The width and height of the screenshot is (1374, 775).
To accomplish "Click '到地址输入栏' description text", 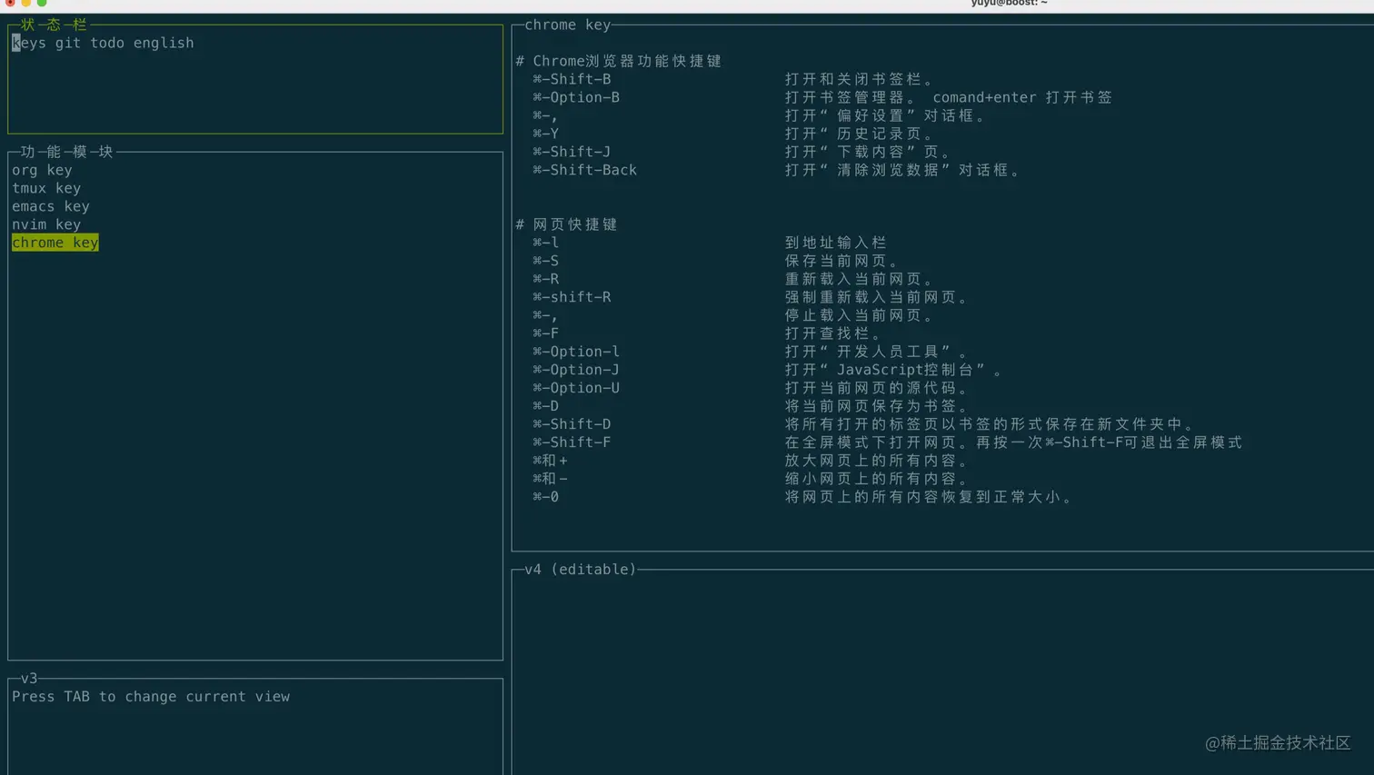I will pyautogui.click(x=836, y=243).
